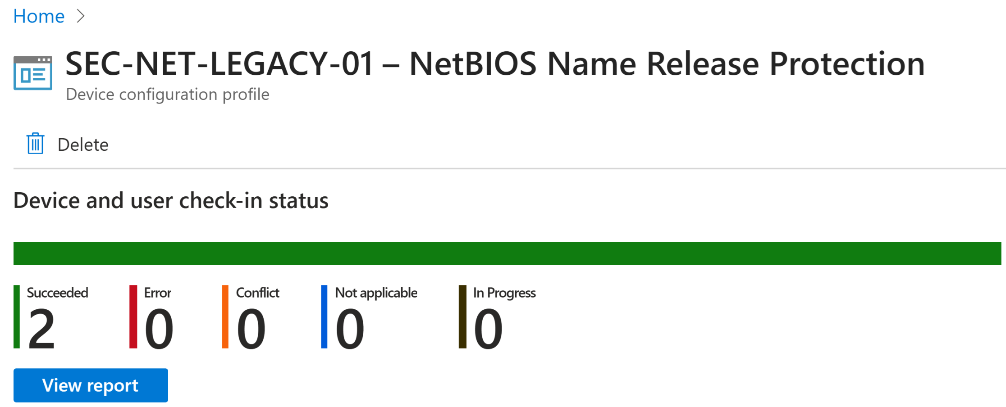Open the View report button
Image resolution: width=1006 pixels, height=407 pixels.
tap(91, 385)
